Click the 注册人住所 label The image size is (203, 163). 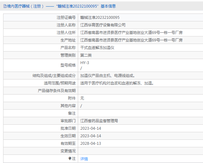coord(66,33)
